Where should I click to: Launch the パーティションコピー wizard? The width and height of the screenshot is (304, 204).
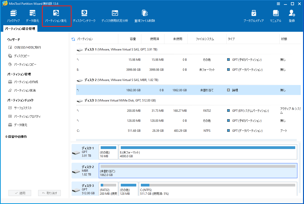[22, 64]
